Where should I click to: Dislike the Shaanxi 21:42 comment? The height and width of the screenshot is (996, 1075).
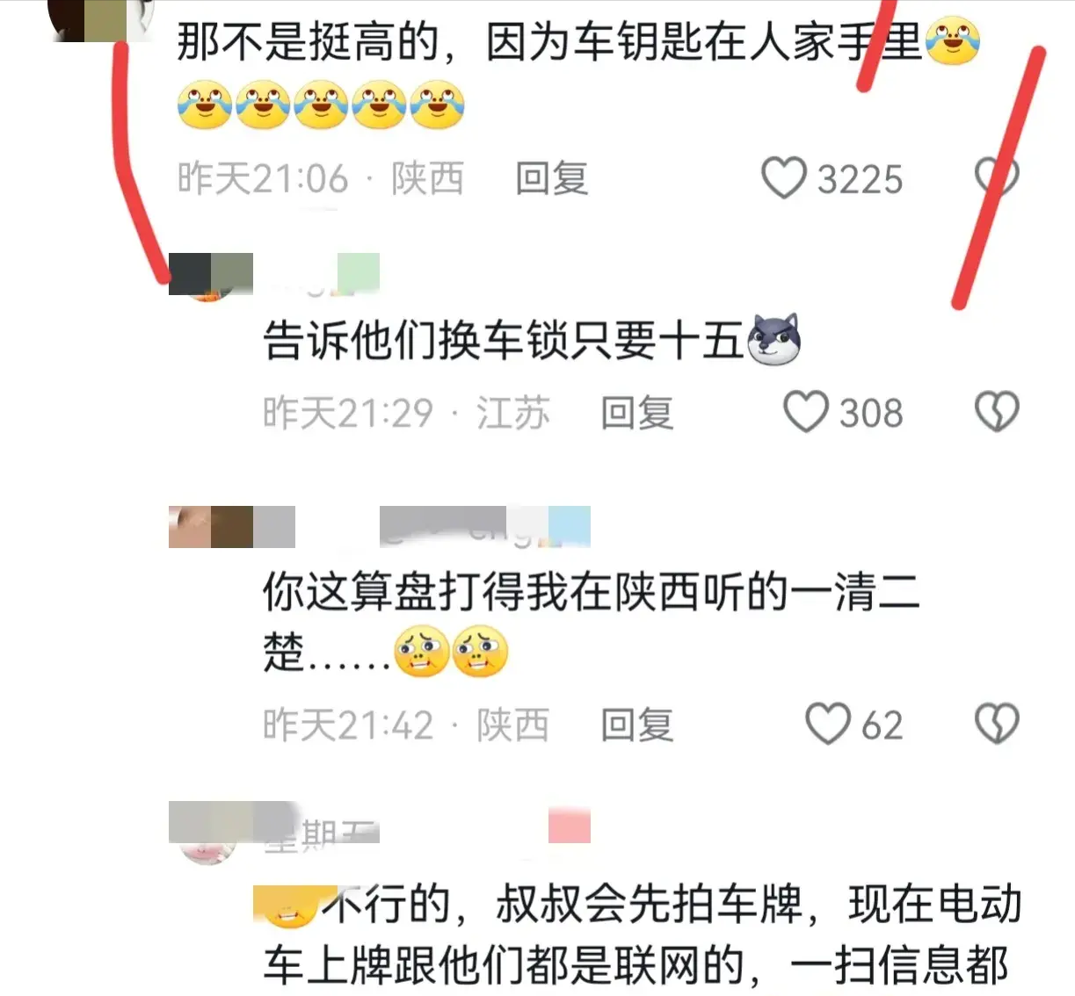tap(997, 725)
